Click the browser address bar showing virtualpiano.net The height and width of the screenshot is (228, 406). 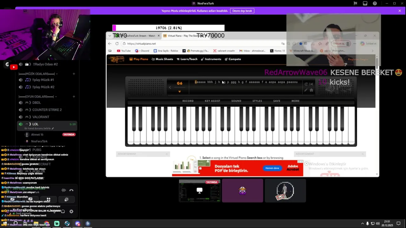[203, 44]
